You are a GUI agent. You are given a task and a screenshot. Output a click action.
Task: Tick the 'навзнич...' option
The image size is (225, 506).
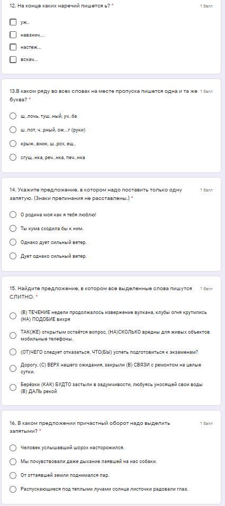pos(13,34)
